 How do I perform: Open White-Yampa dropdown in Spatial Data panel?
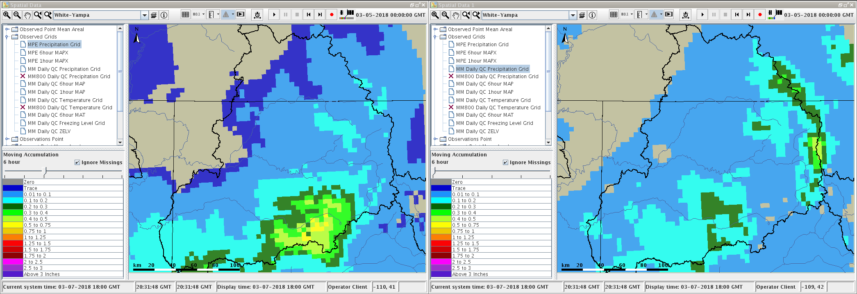(x=144, y=15)
